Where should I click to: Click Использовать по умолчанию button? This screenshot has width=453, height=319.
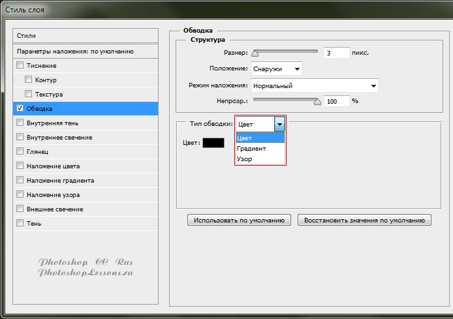240,220
